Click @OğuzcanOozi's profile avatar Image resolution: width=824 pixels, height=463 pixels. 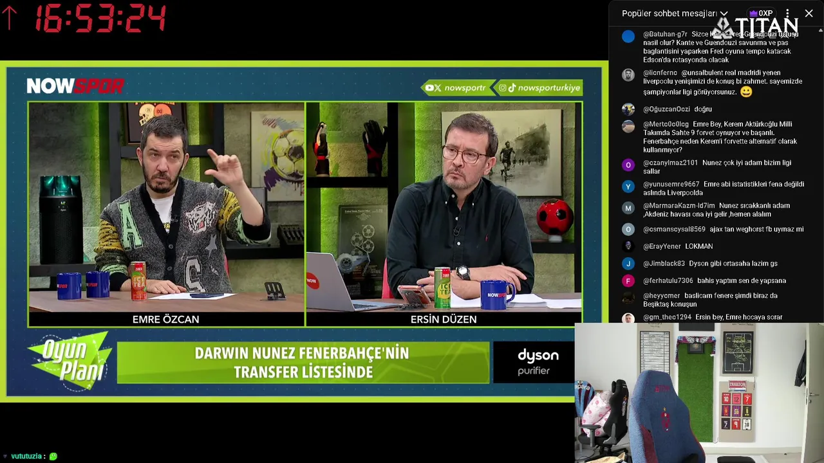pos(628,109)
